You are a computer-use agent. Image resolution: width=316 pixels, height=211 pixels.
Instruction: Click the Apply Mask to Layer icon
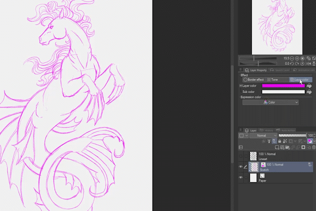click(x=309, y=147)
